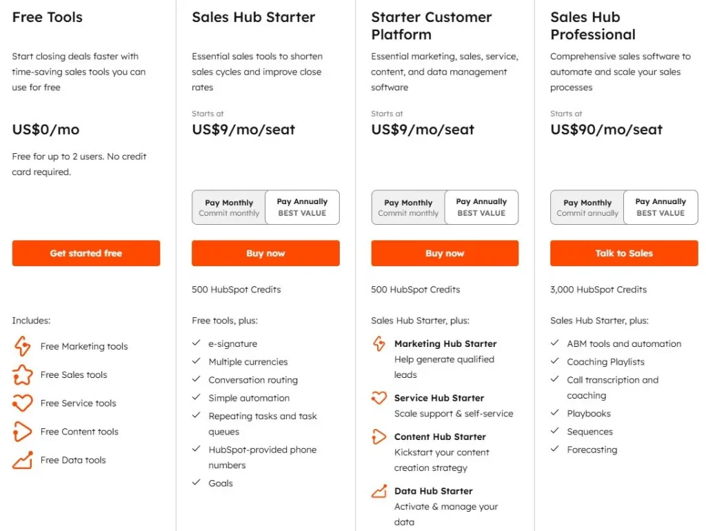
Task: Click the Content Hub Starter icon
Action: coord(379,437)
